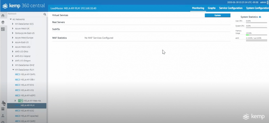Click the blue Update button
Viewport: 269px width, 123px height.
(218, 15)
